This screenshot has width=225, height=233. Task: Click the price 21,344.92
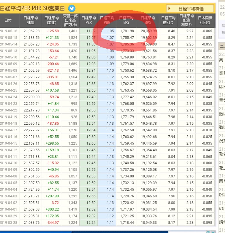(32, 57)
